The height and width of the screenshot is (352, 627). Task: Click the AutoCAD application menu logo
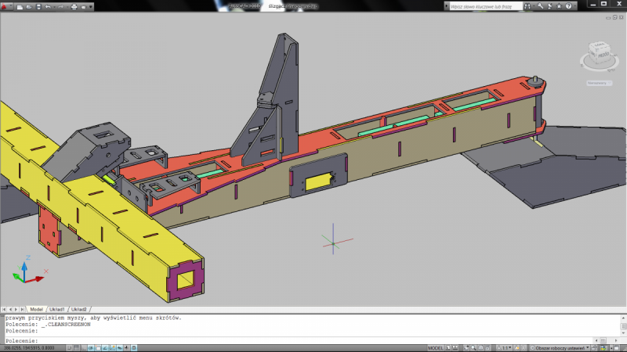[x=6, y=6]
